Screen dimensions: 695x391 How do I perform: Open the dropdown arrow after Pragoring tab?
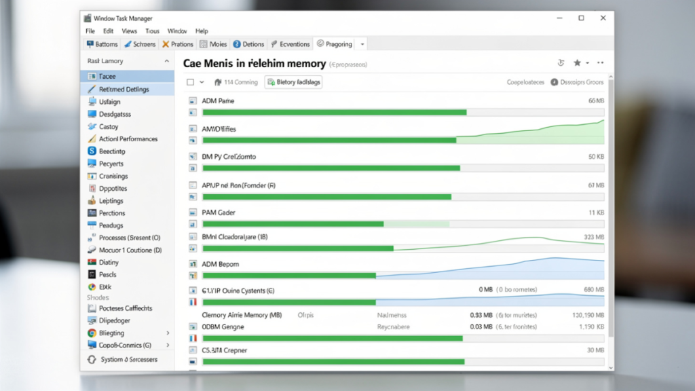(x=362, y=44)
